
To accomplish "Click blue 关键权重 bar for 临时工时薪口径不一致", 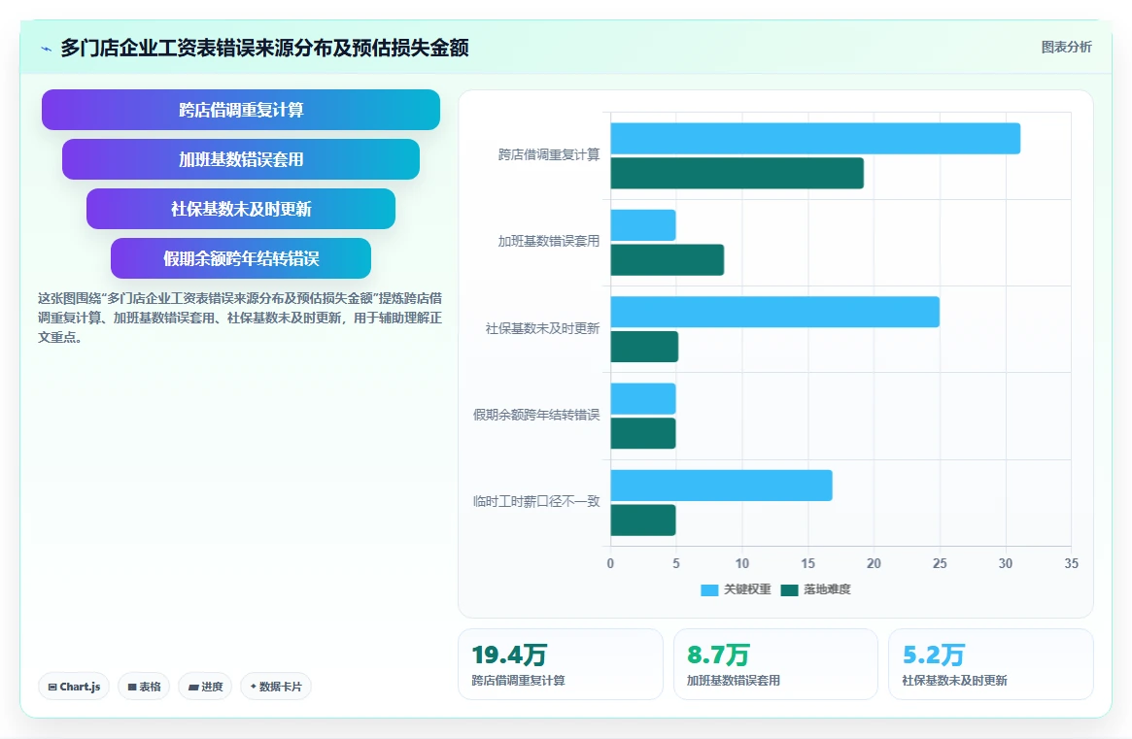I will click(x=721, y=485).
